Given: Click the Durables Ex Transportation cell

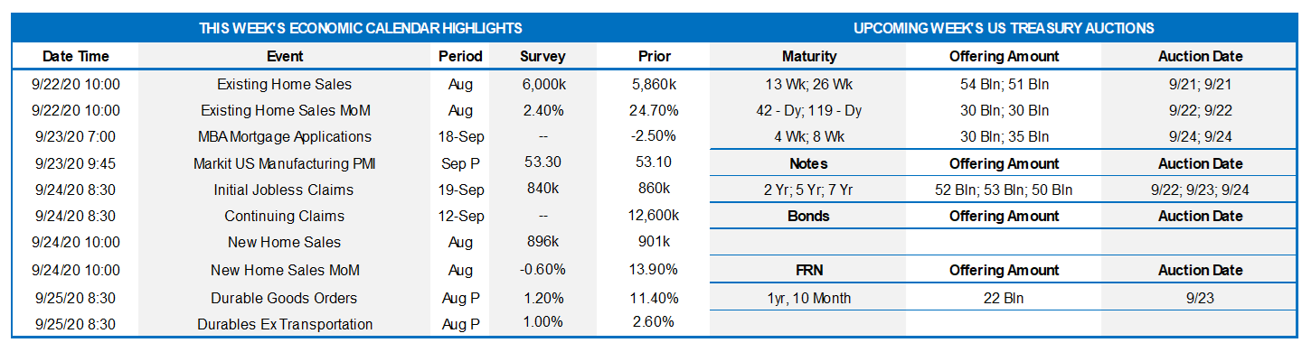Looking at the screenshot, I should pyautogui.click(x=285, y=324).
